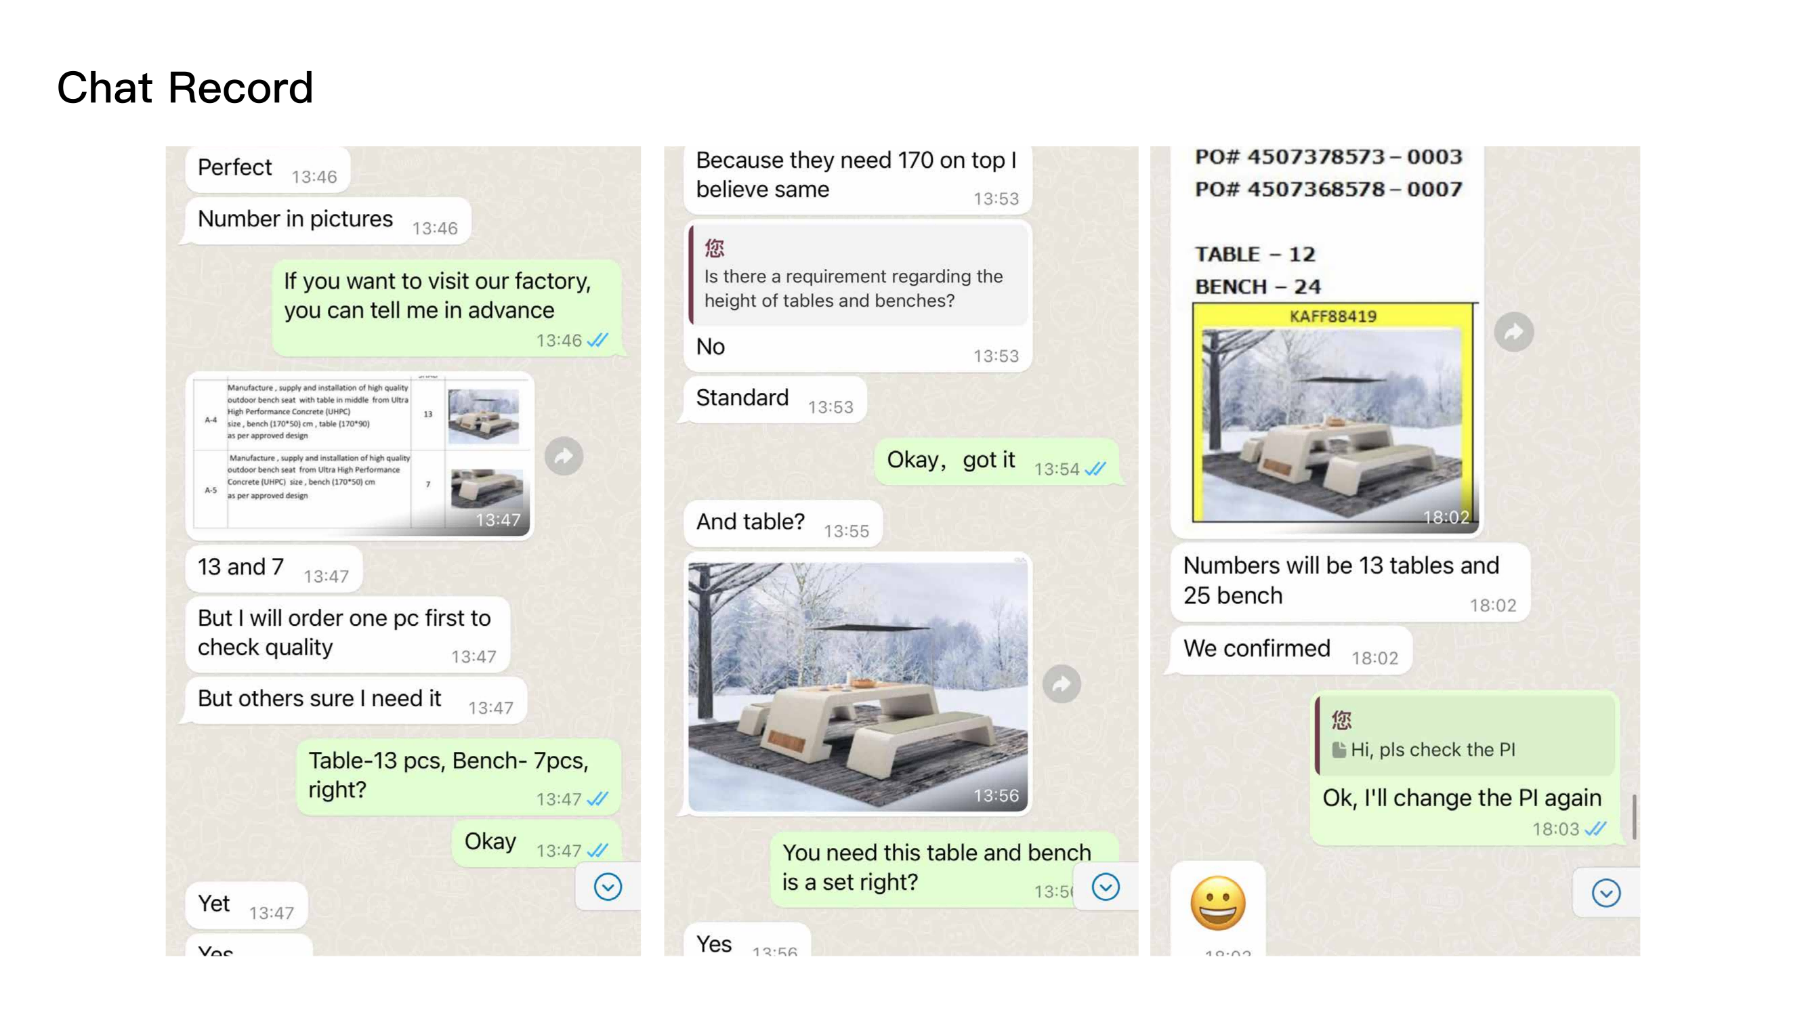The width and height of the screenshot is (1806, 1016).
Task: Click the grinning emoji message
Action: click(x=1218, y=903)
